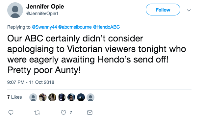This screenshot has width=203, height=124.
Task: View liker avatar with sunglasses person
Action: tap(71, 97)
